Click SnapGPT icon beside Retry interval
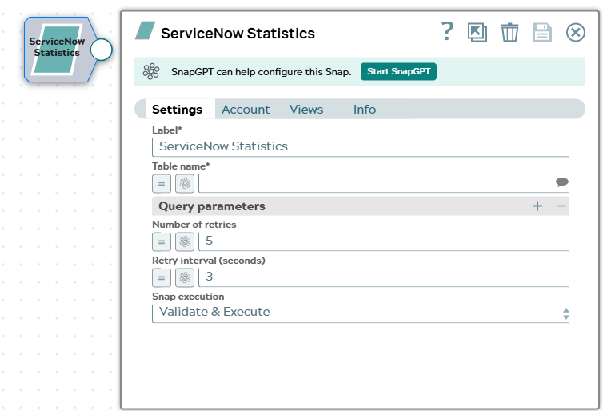The height and width of the screenshot is (411, 603). pos(185,277)
